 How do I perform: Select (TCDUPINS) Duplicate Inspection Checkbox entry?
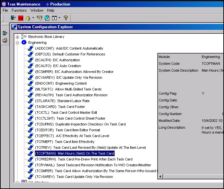80,124
